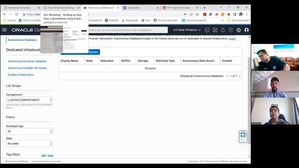Open the password key icon in address bar
Viewport: 299px width, 168px height.
point(185,14)
